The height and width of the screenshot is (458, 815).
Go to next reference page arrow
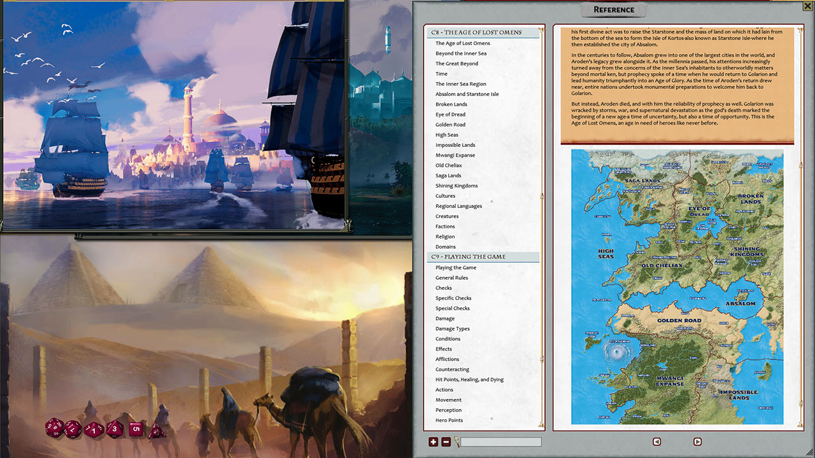(697, 441)
